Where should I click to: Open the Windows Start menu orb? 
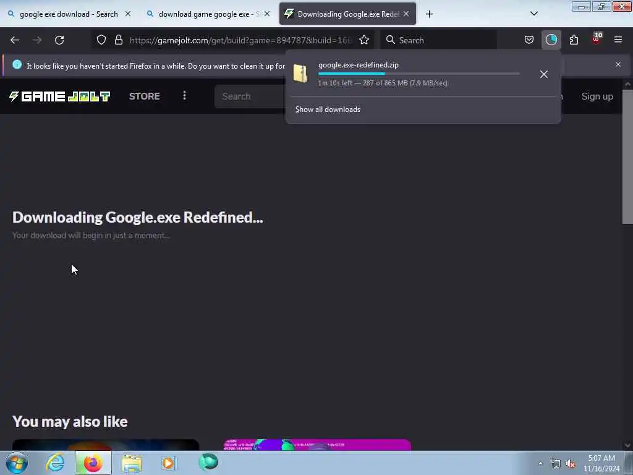[17, 463]
